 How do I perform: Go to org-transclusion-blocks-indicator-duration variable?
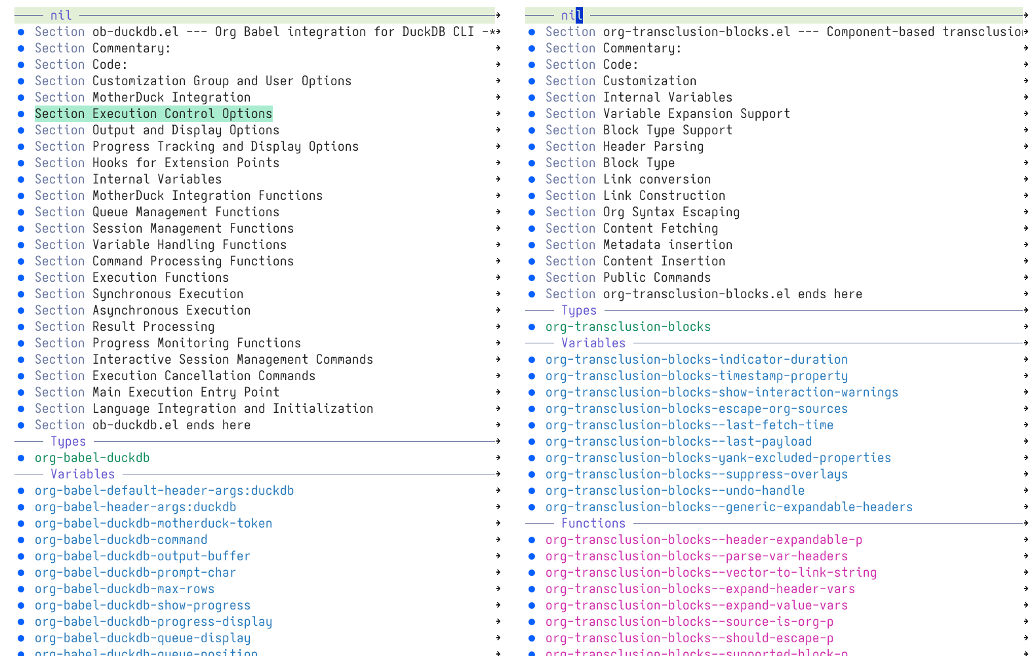[x=697, y=359]
